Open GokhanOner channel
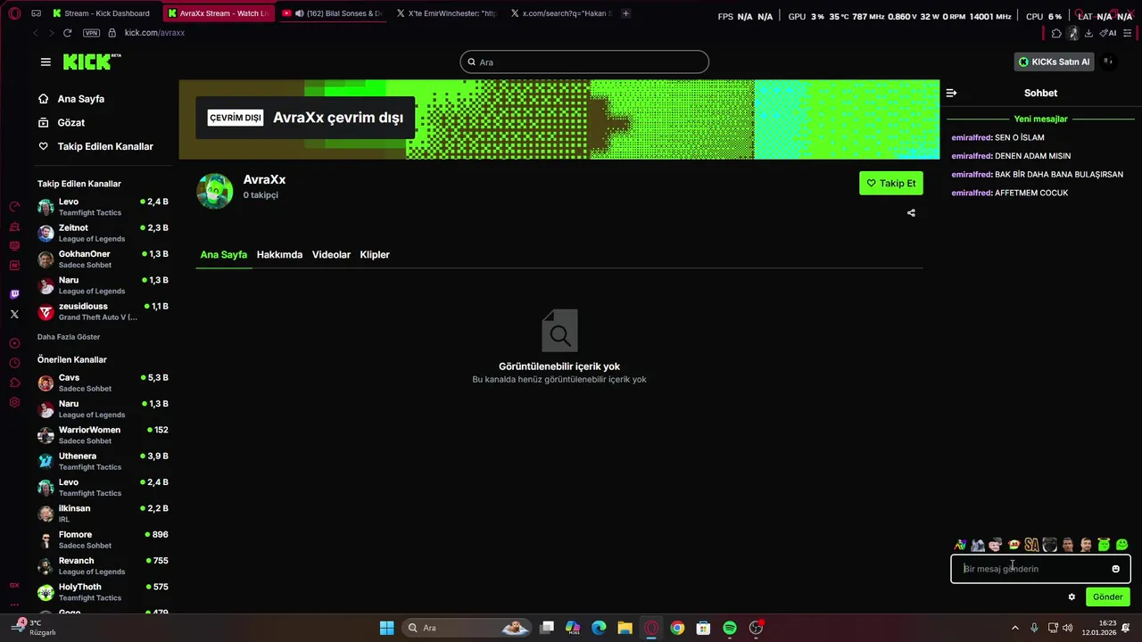Screen dimensions: 1142x642 (x=103, y=259)
